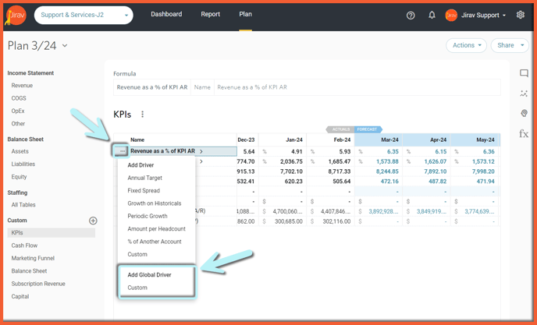Select KPIs in Custom section
This screenshot has height=325, width=537.
click(51, 232)
